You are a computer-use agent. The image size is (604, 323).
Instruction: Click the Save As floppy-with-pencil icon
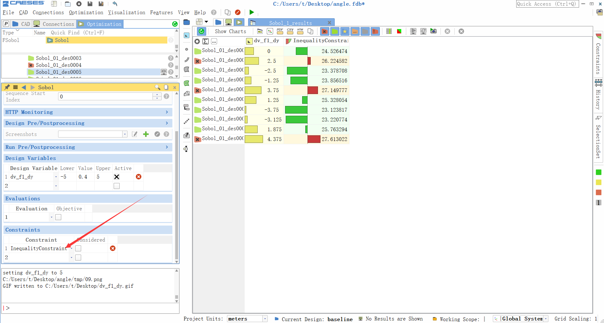[x=101, y=4]
